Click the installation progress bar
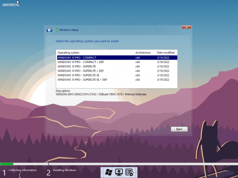Image resolution: width=238 pixels, height=178 pixels. [x=119, y=164]
